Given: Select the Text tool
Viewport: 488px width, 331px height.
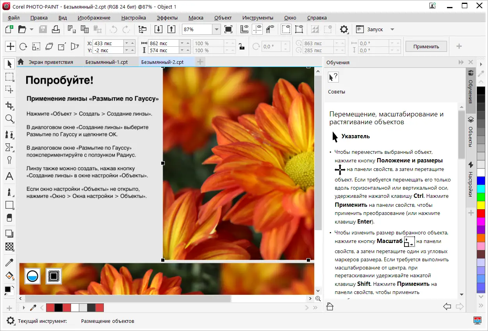Looking at the screenshot, I should [x=9, y=176].
